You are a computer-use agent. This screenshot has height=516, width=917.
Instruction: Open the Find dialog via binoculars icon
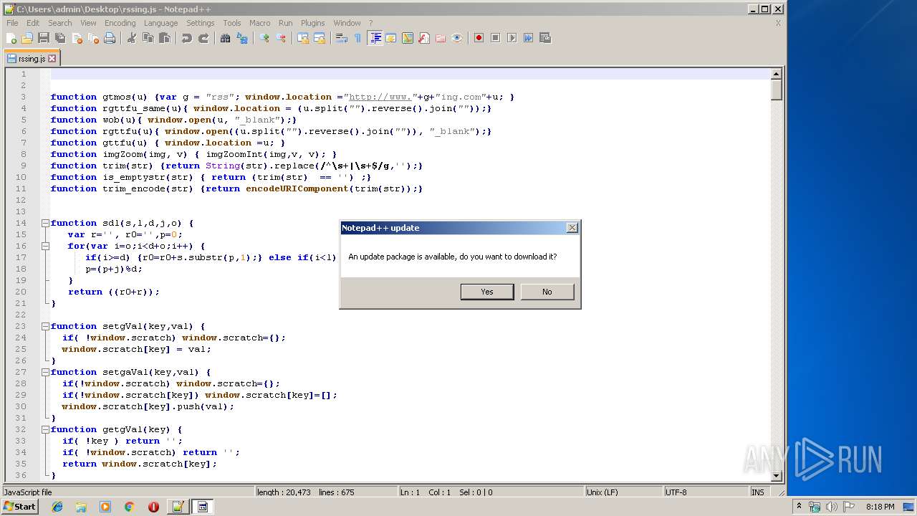click(226, 38)
